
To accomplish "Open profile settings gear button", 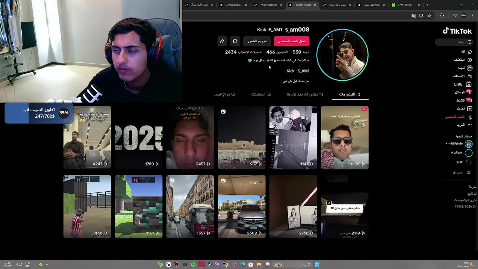I will coord(235,41).
